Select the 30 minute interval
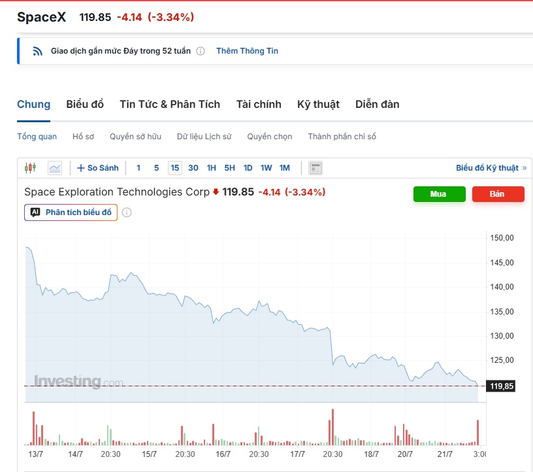 [193, 168]
